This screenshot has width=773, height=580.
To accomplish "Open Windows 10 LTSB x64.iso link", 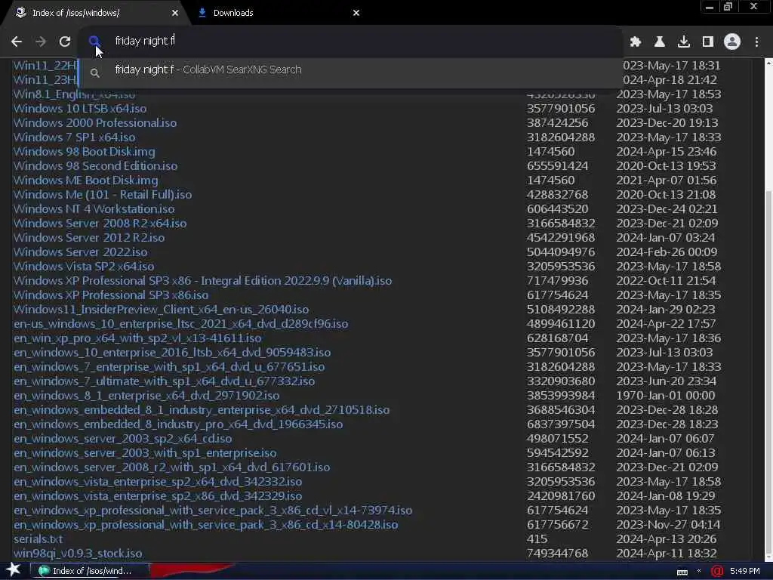I will point(80,109).
